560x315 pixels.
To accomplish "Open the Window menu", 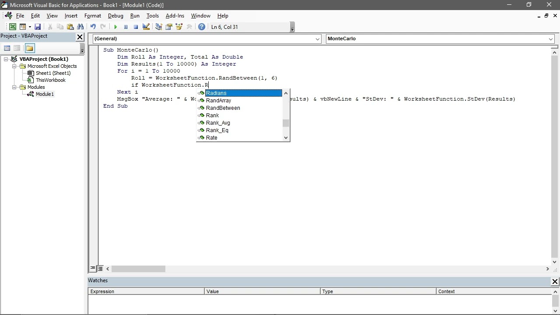I will click(201, 16).
